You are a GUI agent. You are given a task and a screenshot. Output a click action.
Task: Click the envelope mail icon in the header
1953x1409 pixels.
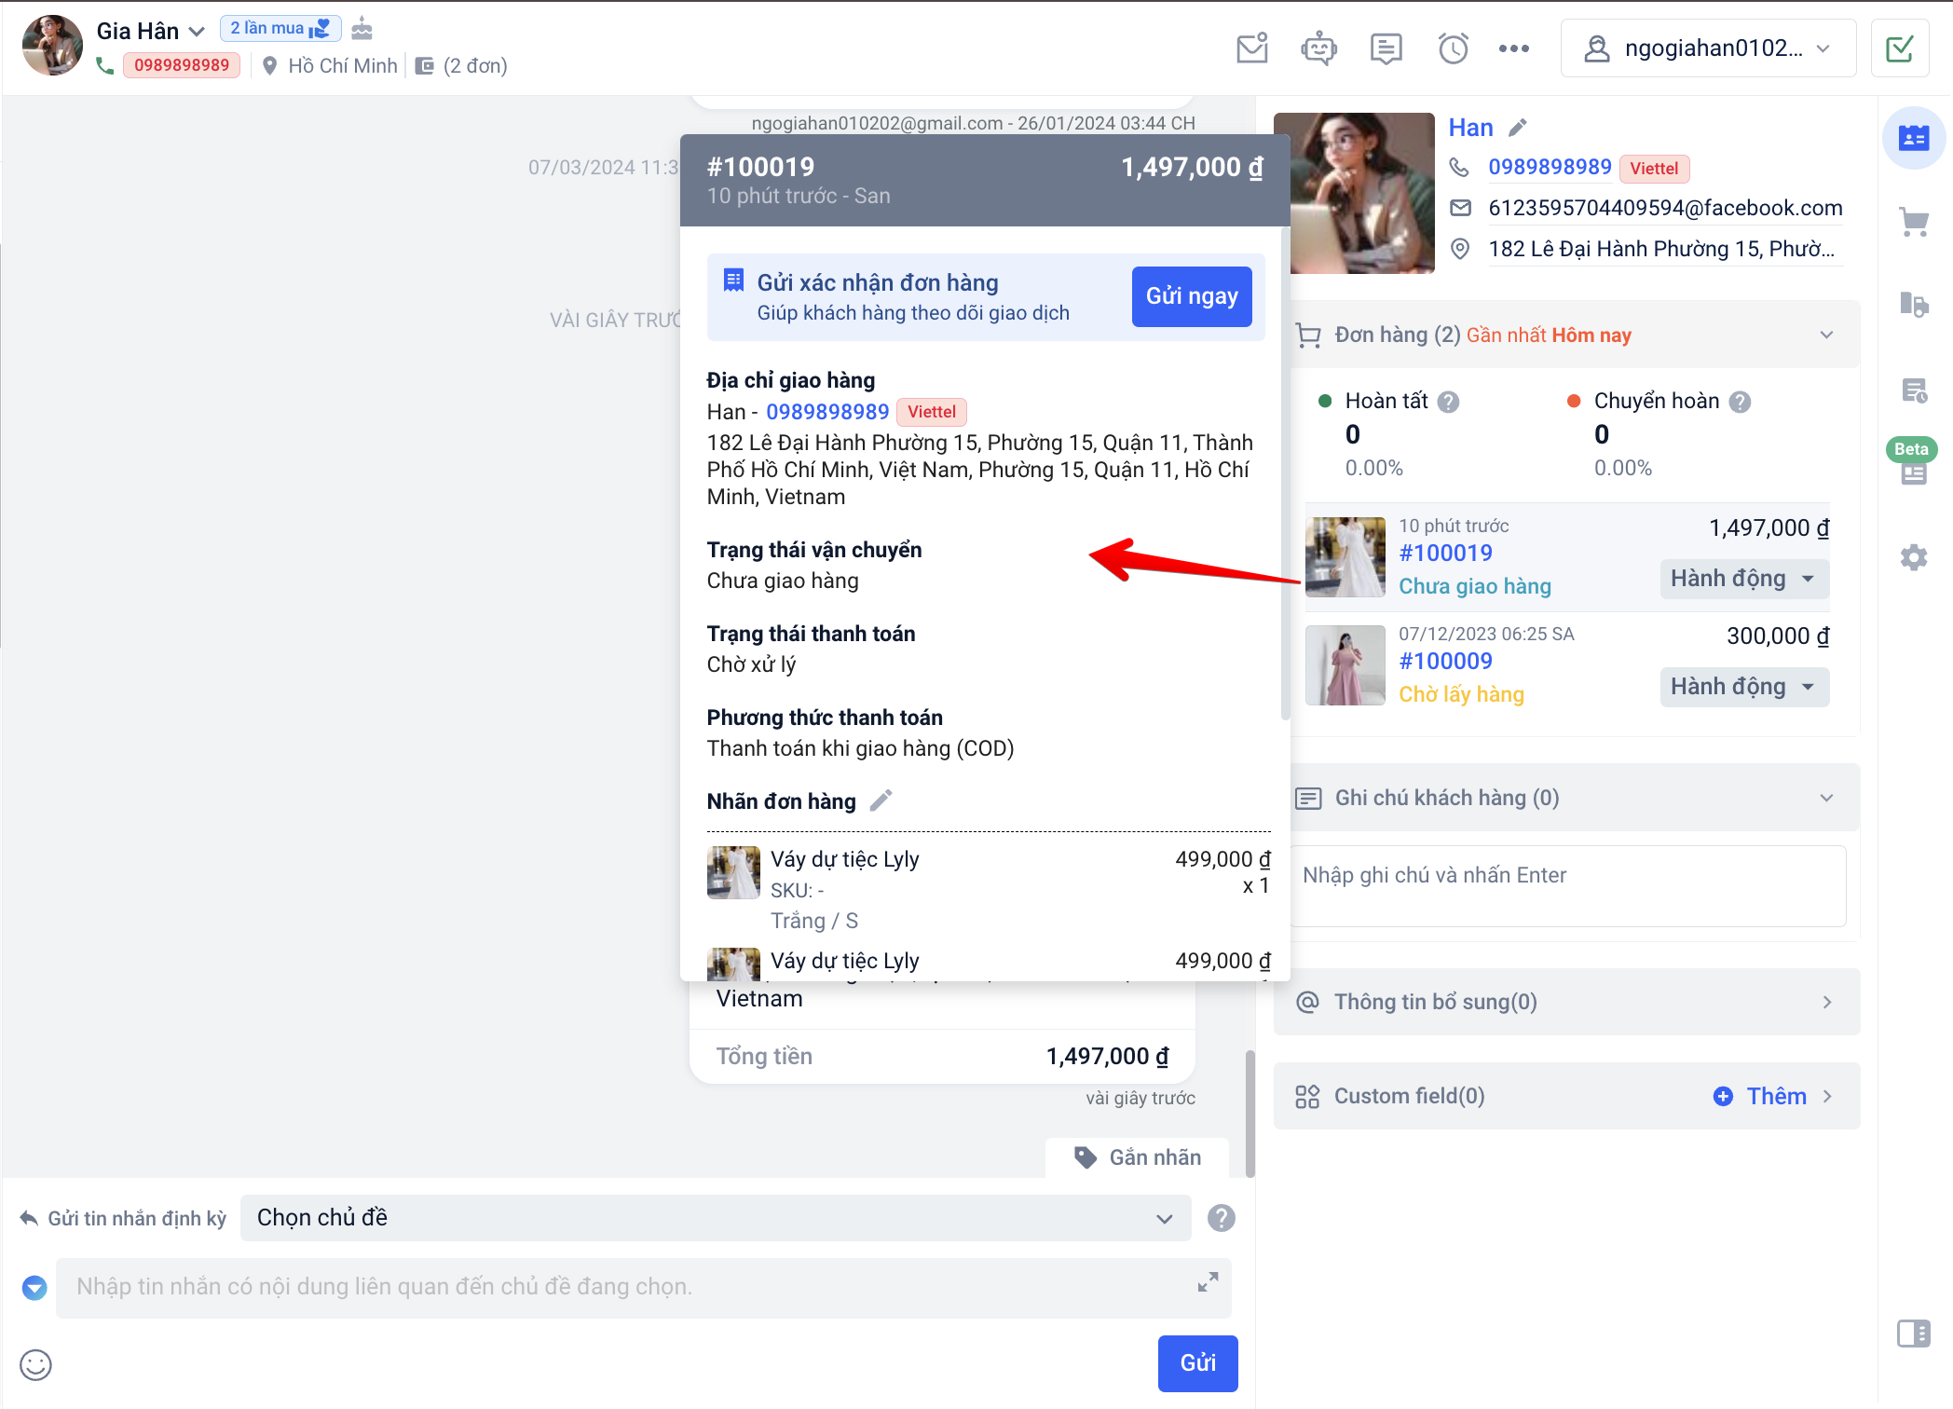tap(1251, 48)
